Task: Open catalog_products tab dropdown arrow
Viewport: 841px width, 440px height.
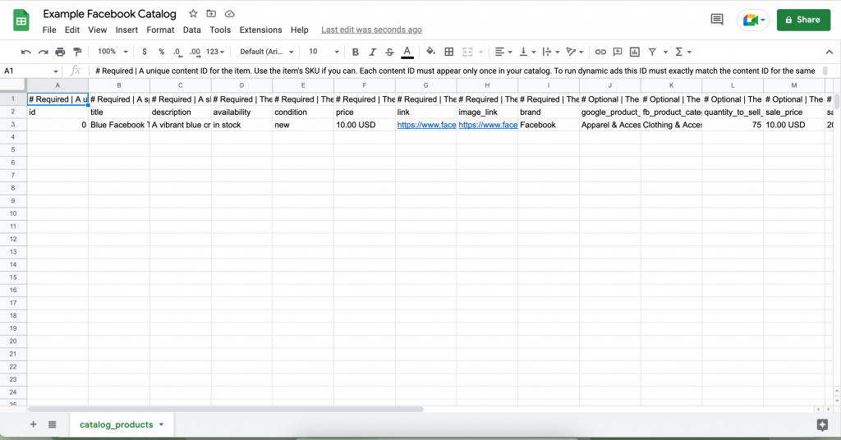Action: pyautogui.click(x=161, y=424)
